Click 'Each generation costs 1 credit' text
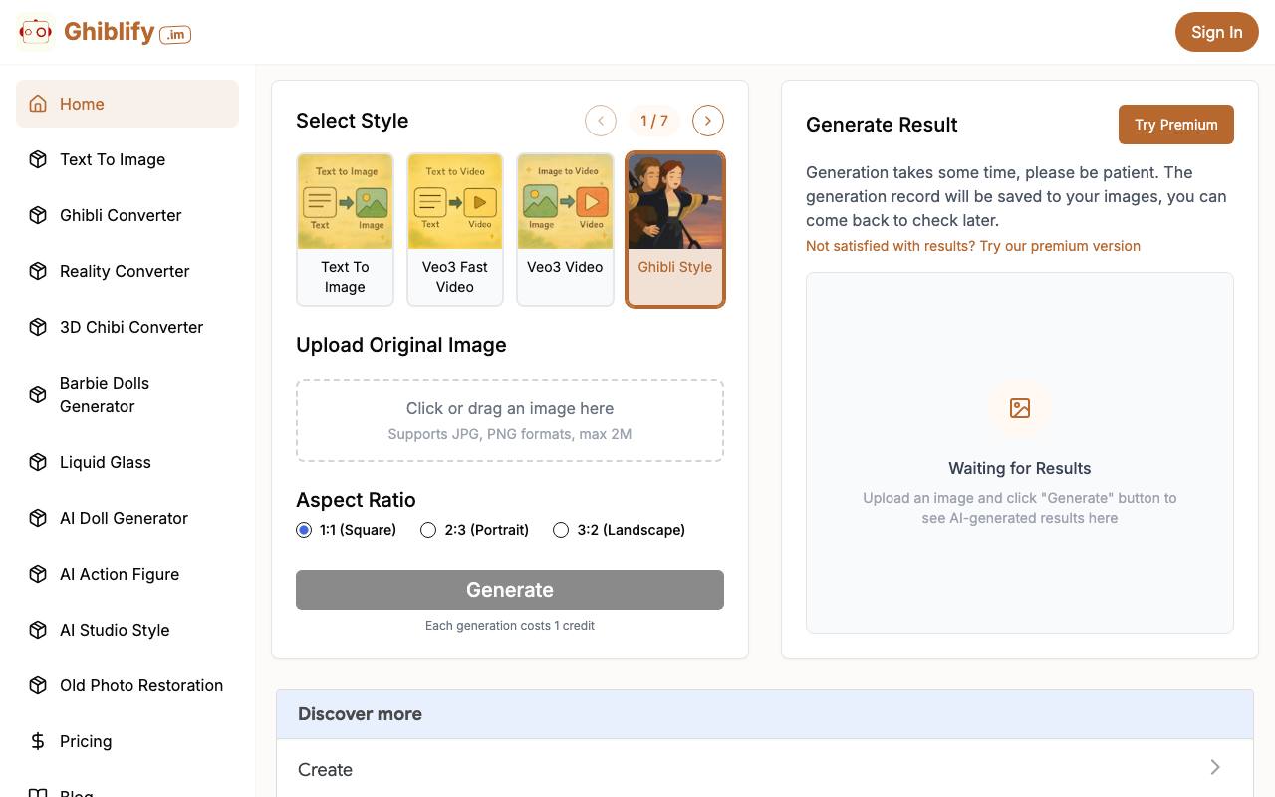 (x=510, y=626)
